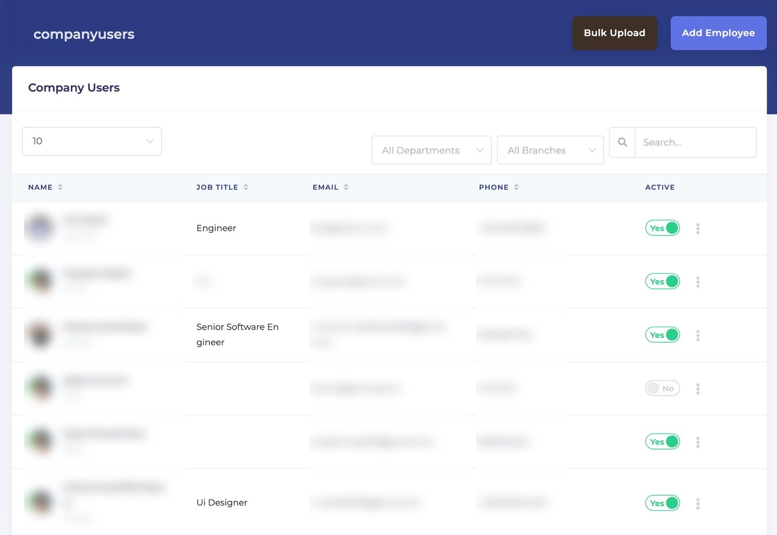Click the Bulk Upload button
The width and height of the screenshot is (777, 535).
coord(614,33)
